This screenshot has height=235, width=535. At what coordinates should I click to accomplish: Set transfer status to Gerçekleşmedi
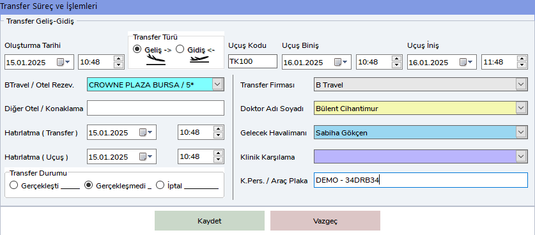coord(89,186)
